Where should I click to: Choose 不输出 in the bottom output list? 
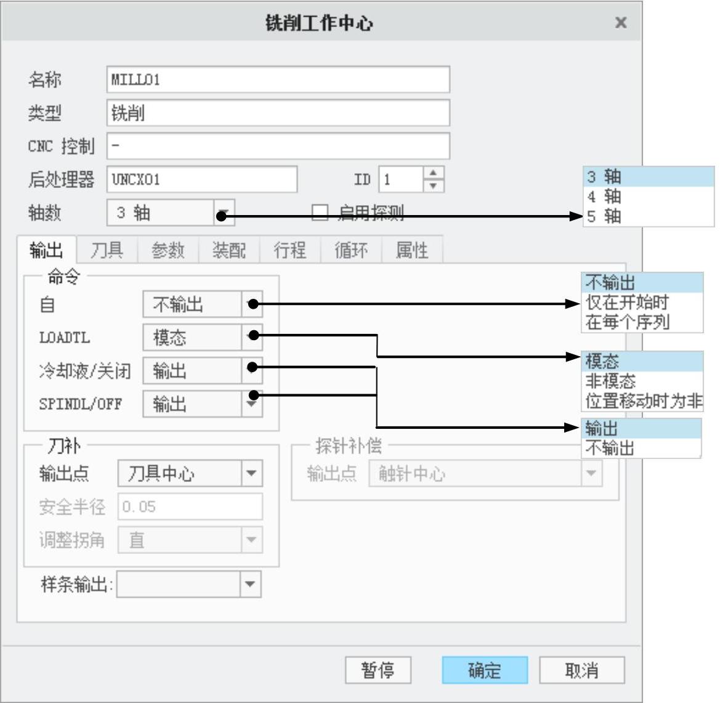coord(641,448)
